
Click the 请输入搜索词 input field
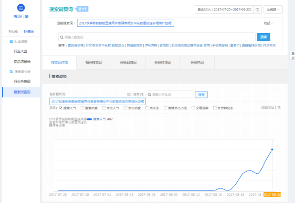[157, 37]
